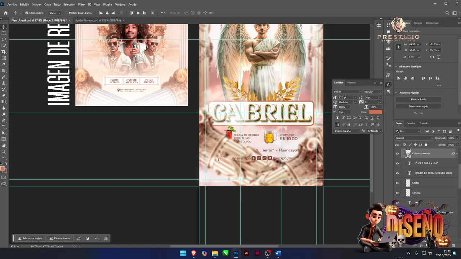Click Eliminar fondo in contextual bar
461x259 pixels.
pos(59,238)
